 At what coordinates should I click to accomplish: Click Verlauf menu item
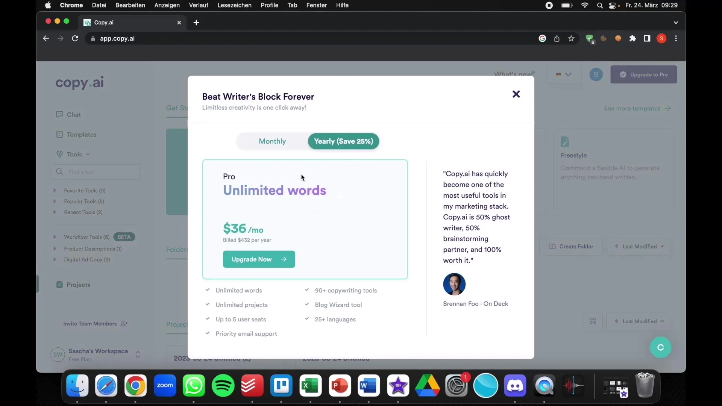click(198, 5)
